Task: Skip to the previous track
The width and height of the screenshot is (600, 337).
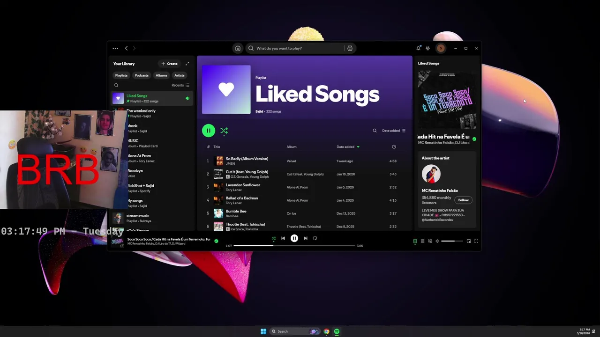Action: [283, 238]
